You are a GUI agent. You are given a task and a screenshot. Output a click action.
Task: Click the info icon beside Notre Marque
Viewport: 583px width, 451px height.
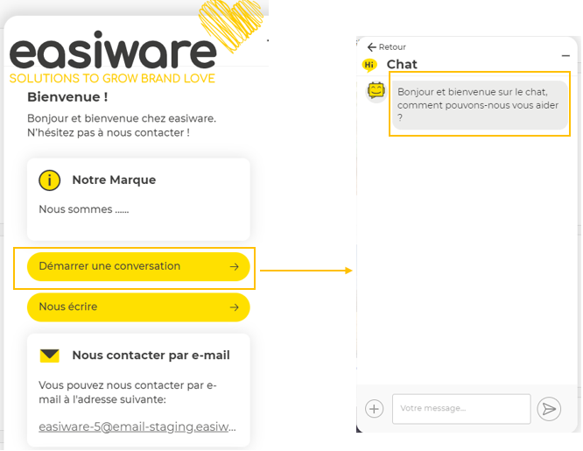pos(50,180)
